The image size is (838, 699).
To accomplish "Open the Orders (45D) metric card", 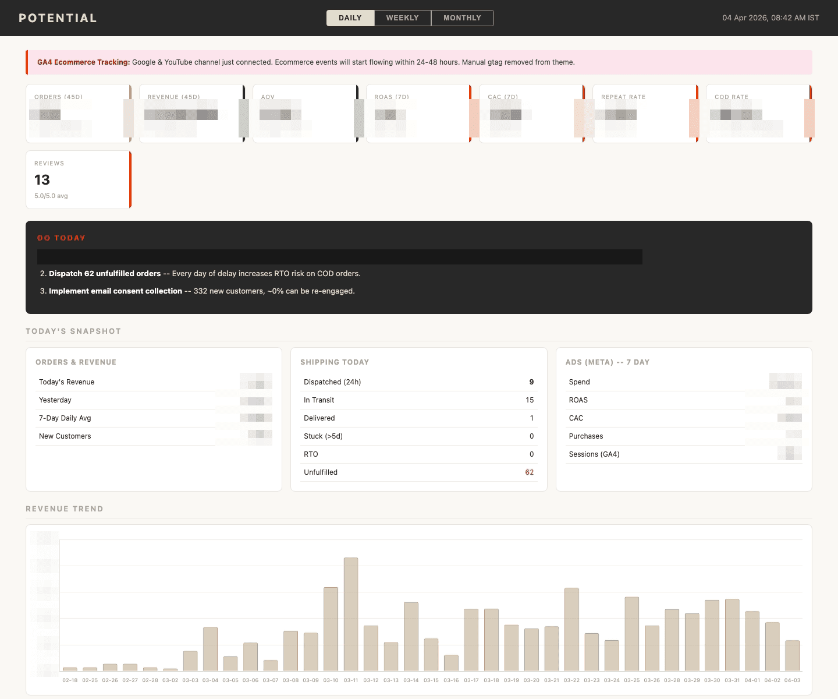I will [79, 114].
